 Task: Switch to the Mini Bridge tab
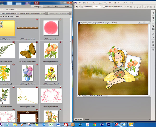[78, 119]
